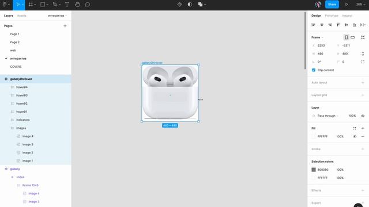Open the Pen tool dropdown arrow
This screenshot has width=369, height=207.
click(x=59, y=5)
